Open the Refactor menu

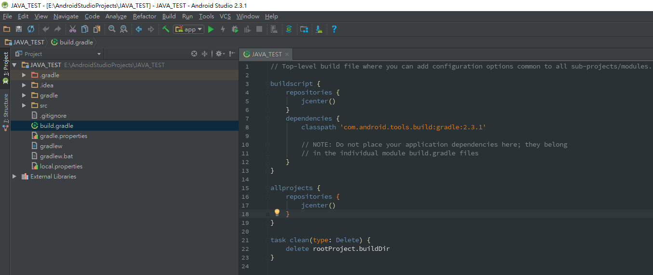[145, 16]
